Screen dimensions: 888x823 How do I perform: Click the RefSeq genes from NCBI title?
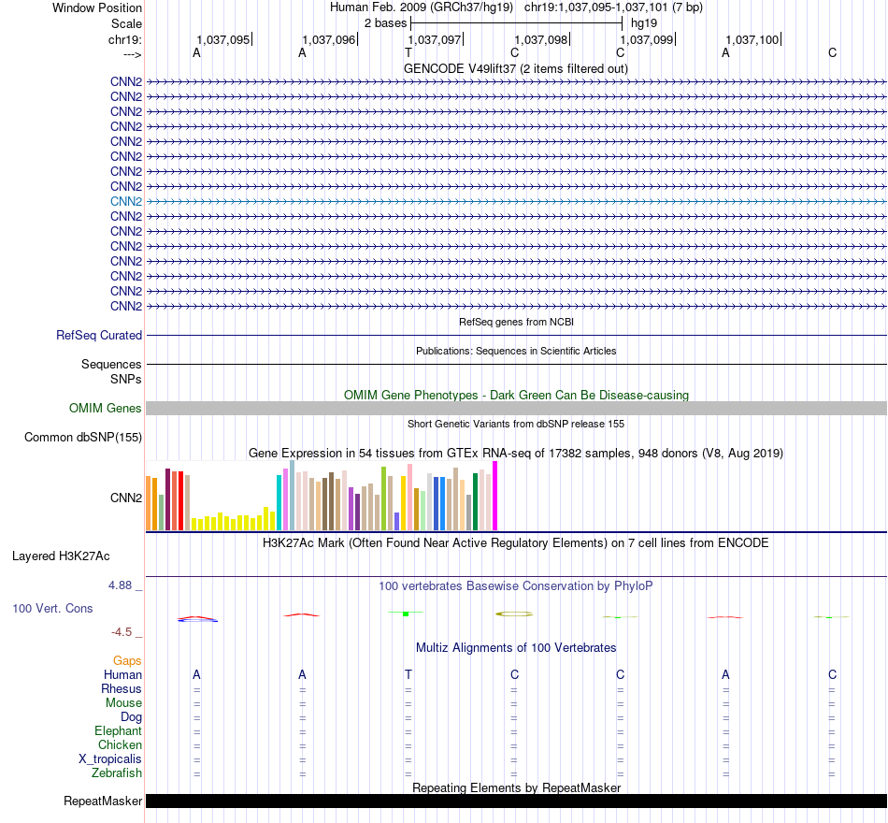point(516,322)
